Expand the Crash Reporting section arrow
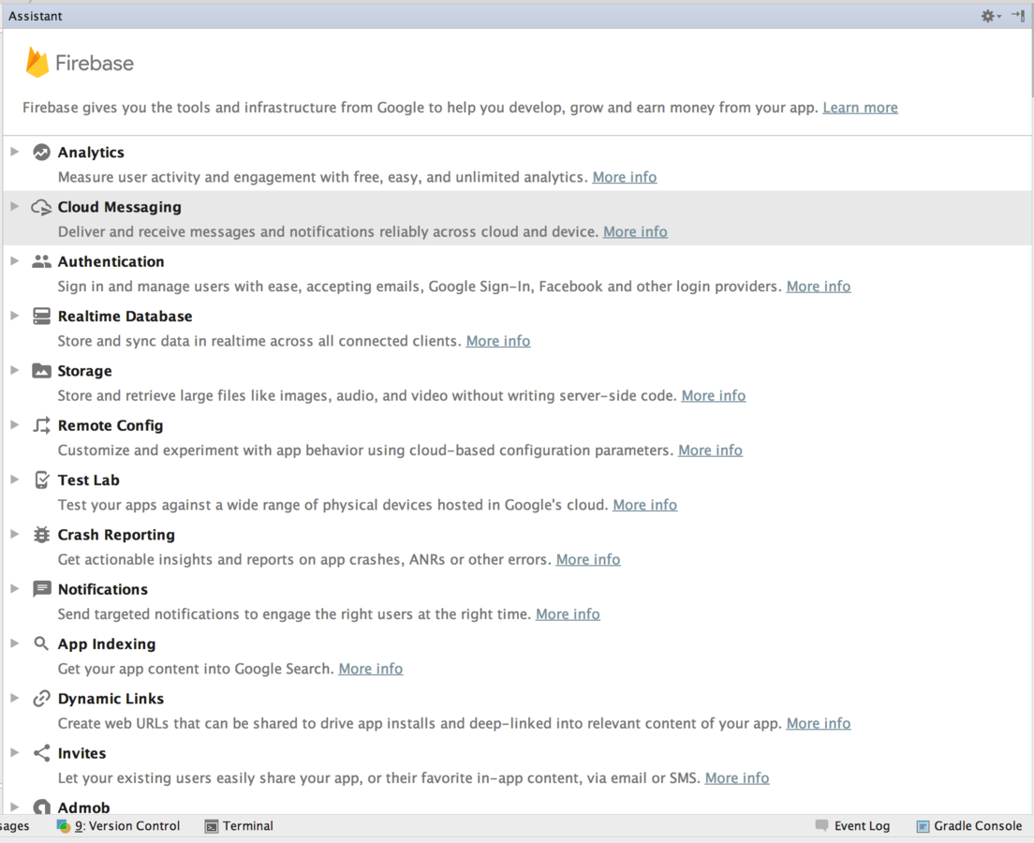This screenshot has height=843, width=1034. (x=14, y=534)
